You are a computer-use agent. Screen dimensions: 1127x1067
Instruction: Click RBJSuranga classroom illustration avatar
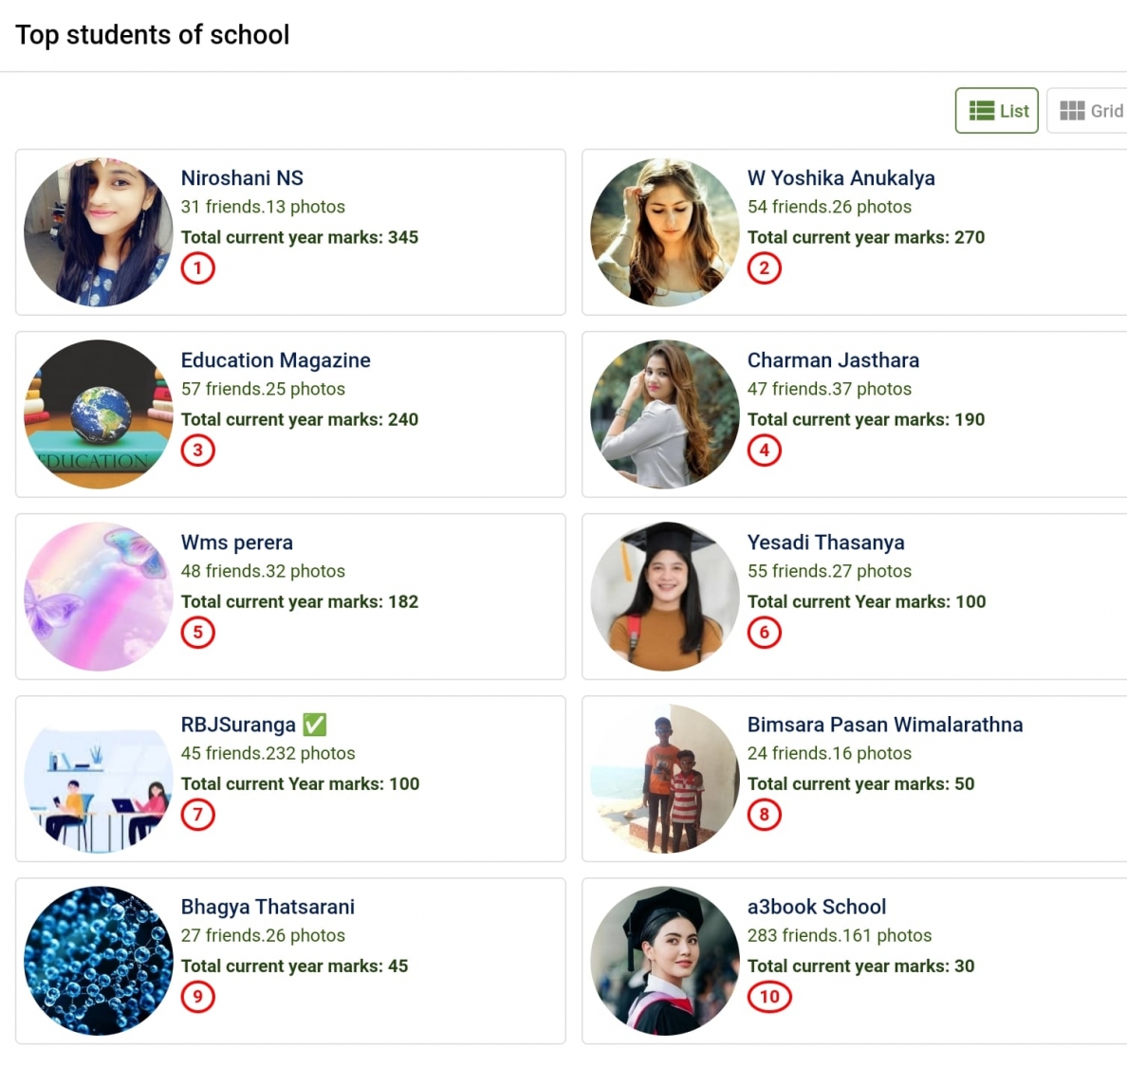click(99, 779)
